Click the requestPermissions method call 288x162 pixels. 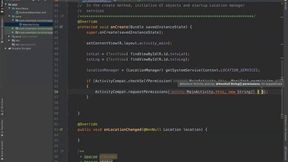[148, 92]
